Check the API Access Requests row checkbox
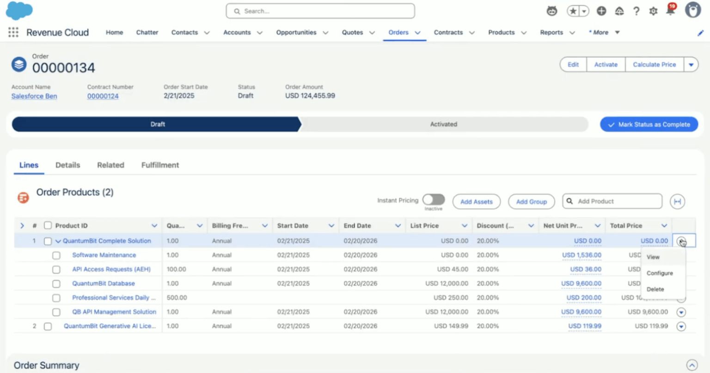The width and height of the screenshot is (710, 373). click(56, 270)
